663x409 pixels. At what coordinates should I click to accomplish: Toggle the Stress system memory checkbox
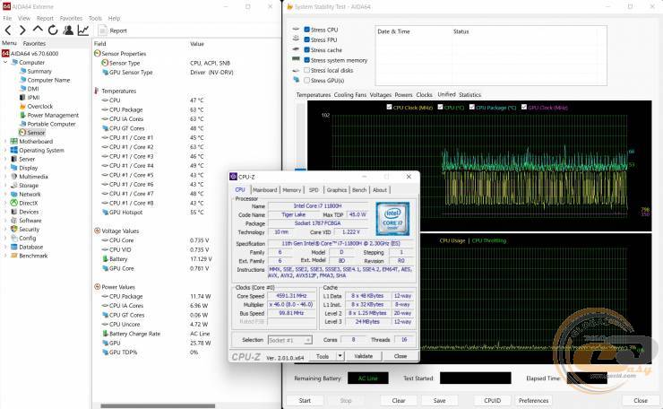point(307,60)
